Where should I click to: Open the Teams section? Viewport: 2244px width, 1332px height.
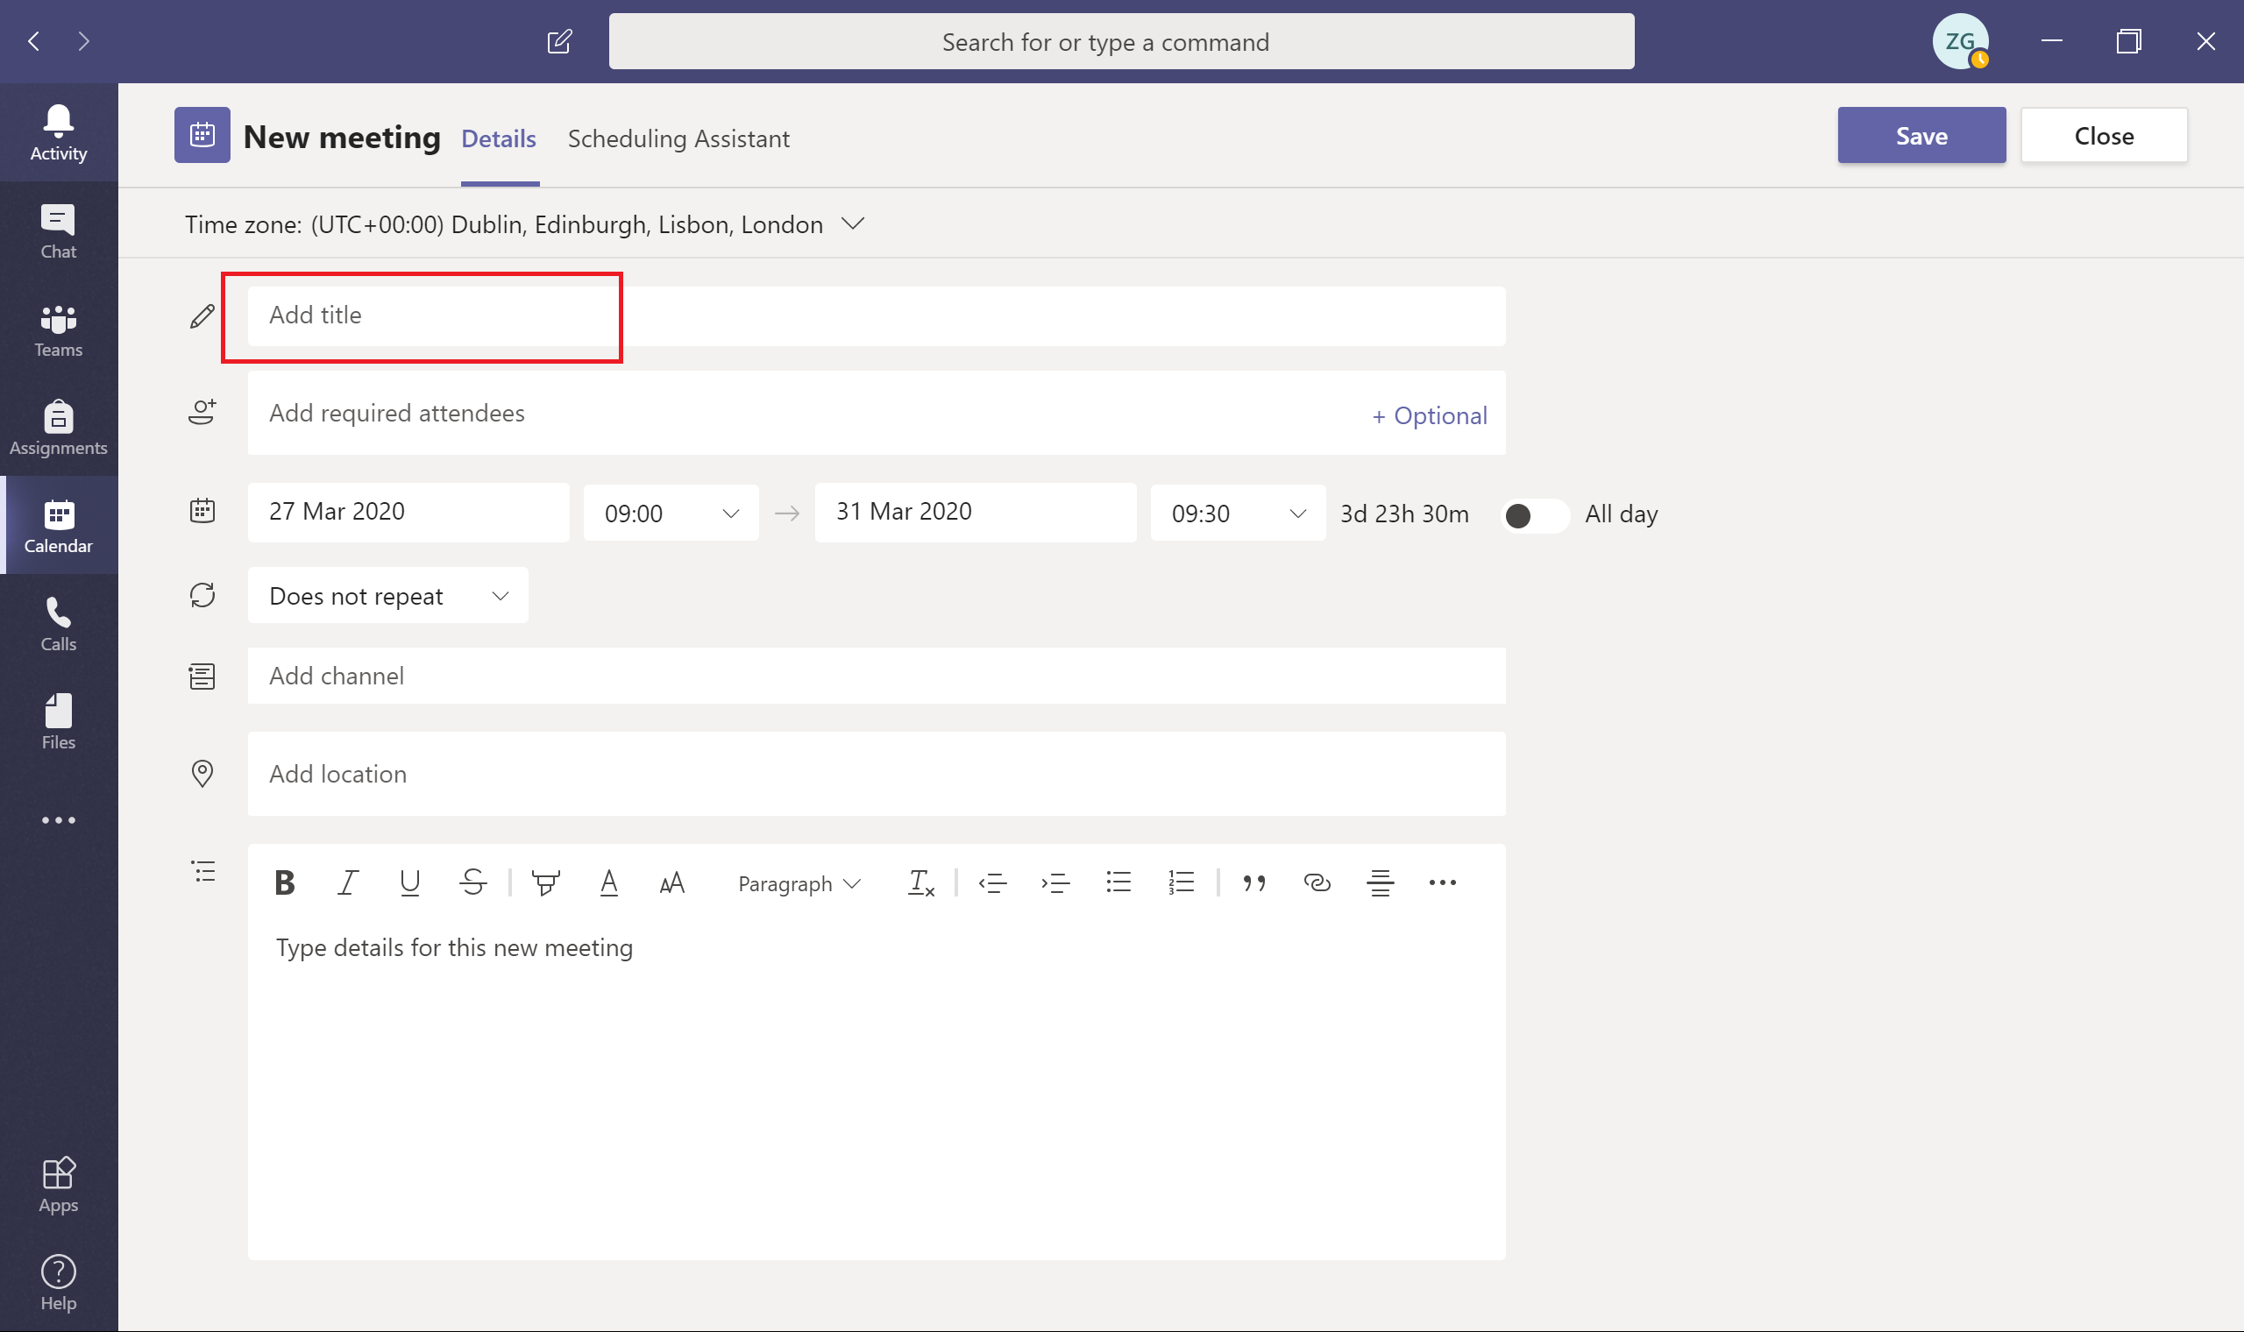pos(59,329)
